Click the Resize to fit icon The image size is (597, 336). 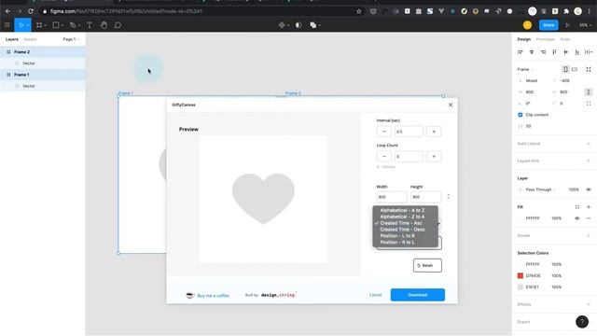589,69
